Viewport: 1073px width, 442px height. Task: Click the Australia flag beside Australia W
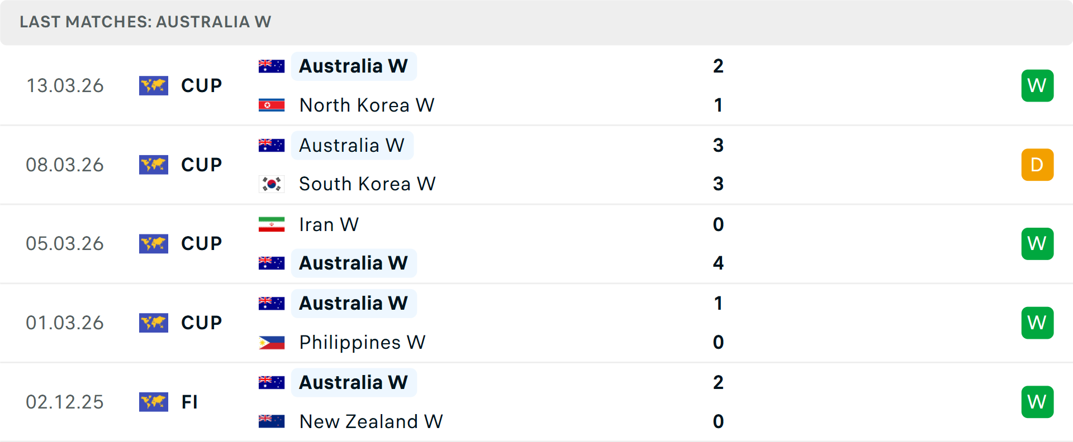(271, 65)
